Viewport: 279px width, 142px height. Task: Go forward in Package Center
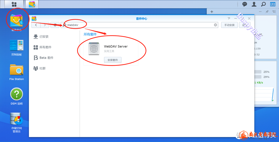click(45, 25)
